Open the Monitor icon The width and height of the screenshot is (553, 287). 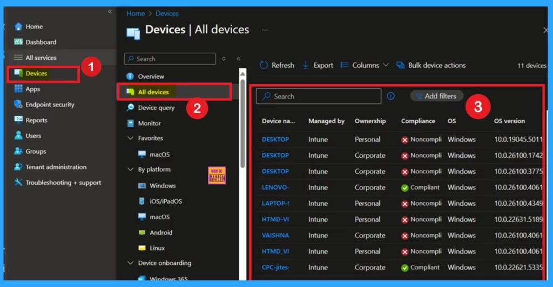(x=131, y=123)
